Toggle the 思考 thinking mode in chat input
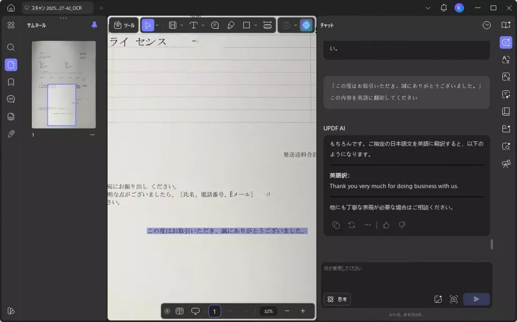 [x=337, y=299]
